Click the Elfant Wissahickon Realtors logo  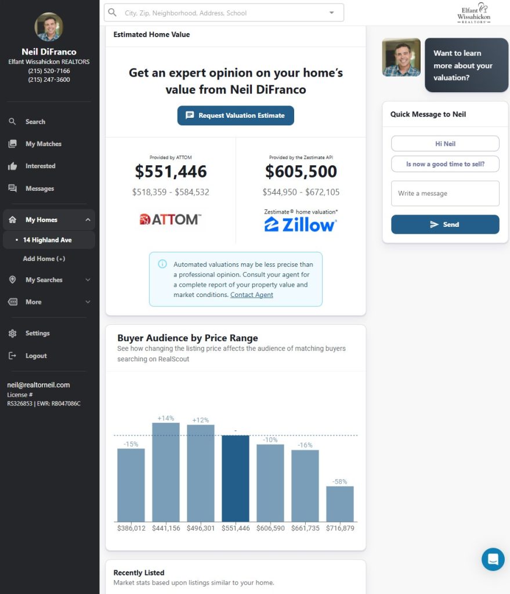(473, 13)
